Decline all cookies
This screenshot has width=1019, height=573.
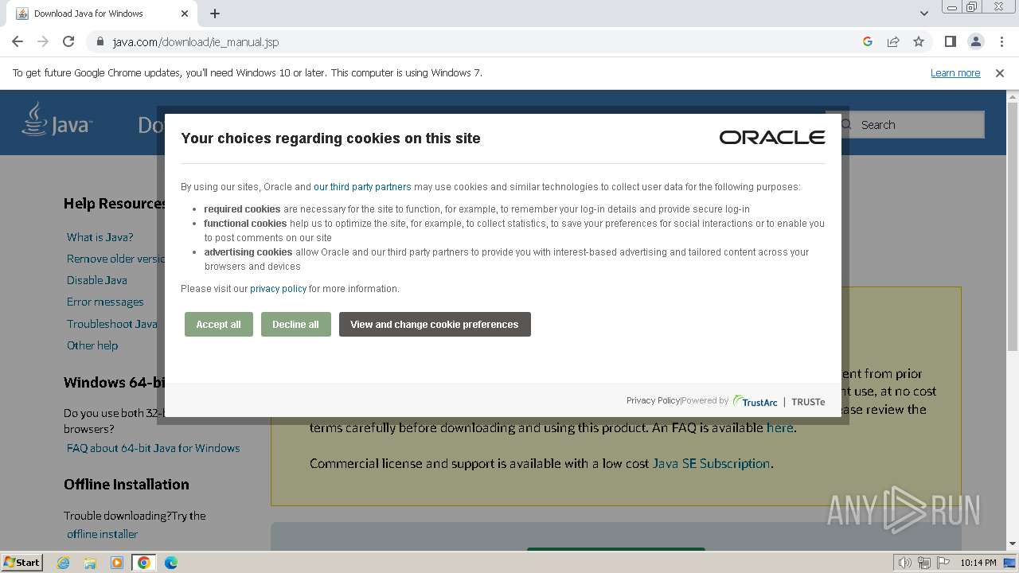pyautogui.click(x=295, y=325)
